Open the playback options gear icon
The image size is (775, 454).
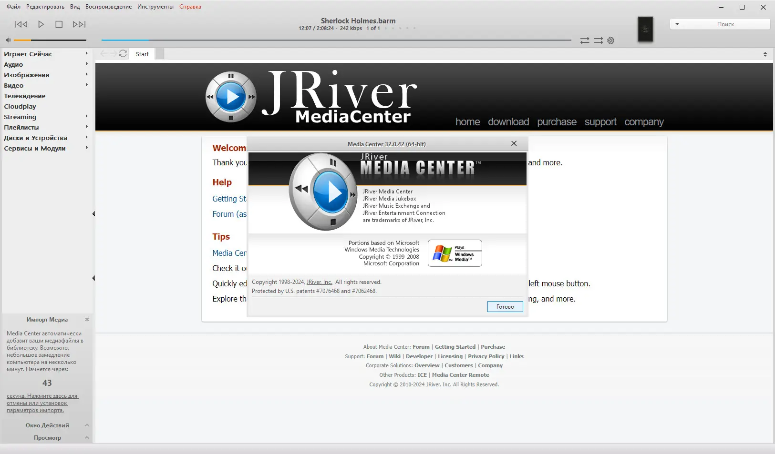(611, 40)
